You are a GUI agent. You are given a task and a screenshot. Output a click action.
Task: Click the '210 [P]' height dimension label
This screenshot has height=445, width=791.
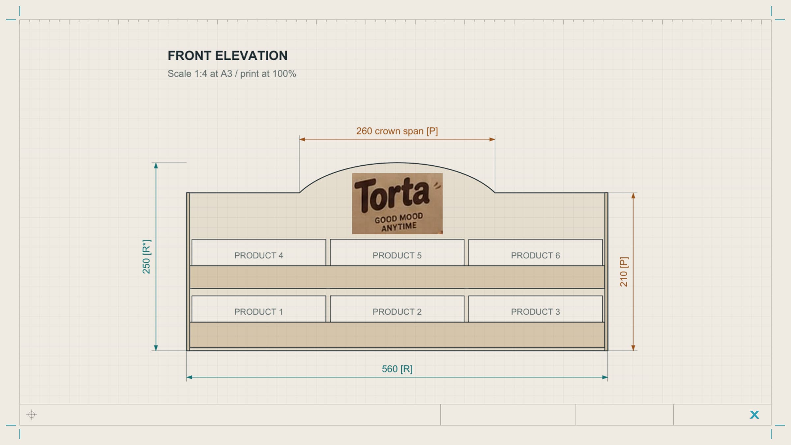point(624,272)
